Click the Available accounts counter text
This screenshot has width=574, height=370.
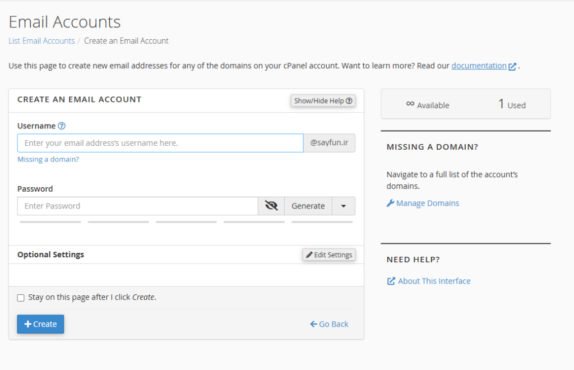click(428, 105)
